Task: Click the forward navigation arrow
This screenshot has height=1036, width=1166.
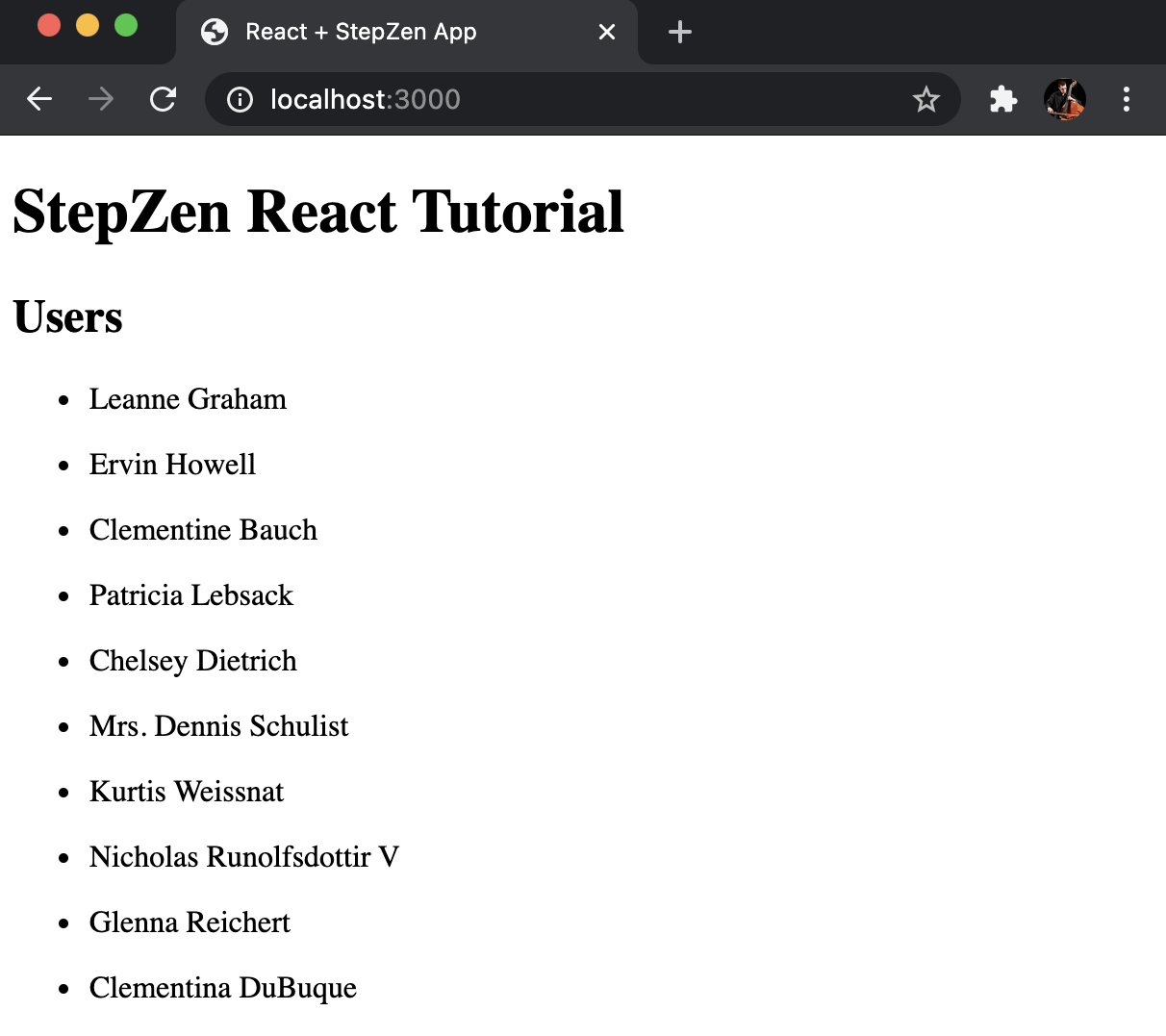Action: point(100,99)
